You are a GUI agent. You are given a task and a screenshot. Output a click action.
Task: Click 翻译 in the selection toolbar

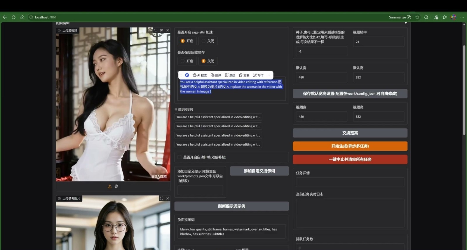216,75
